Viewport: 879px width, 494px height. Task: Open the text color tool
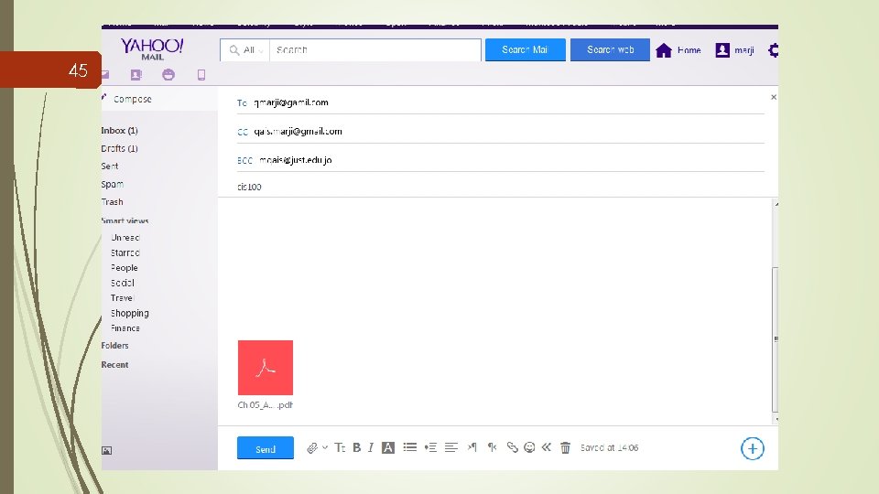[x=388, y=447]
